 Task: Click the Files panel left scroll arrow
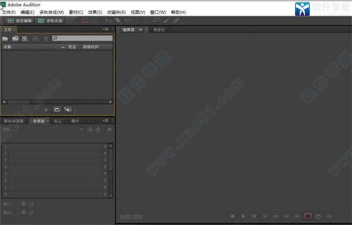pyautogui.click(x=4, y=102)
